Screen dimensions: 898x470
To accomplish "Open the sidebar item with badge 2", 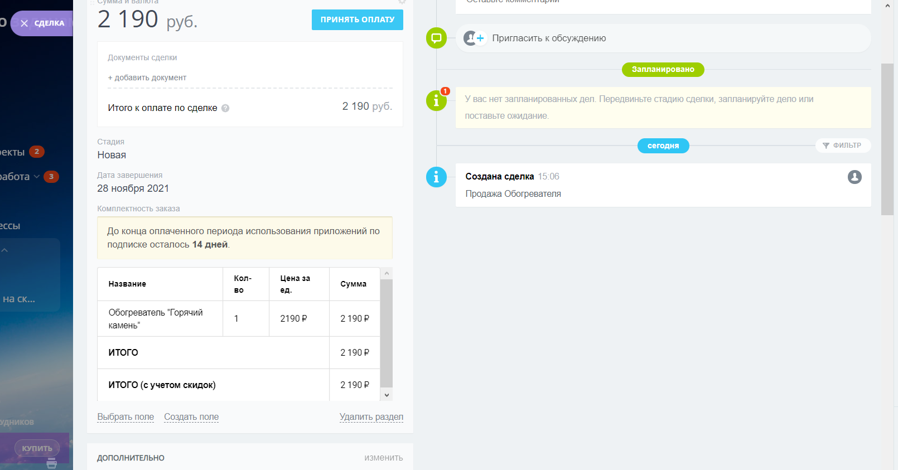I will click(x=22, y=152).
